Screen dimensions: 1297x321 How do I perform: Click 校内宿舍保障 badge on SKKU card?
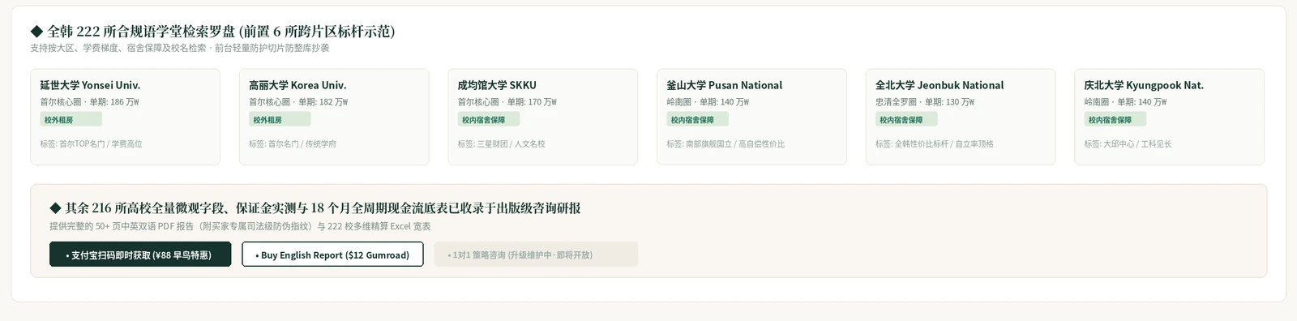pyautogui.click(x=489, y=119)
